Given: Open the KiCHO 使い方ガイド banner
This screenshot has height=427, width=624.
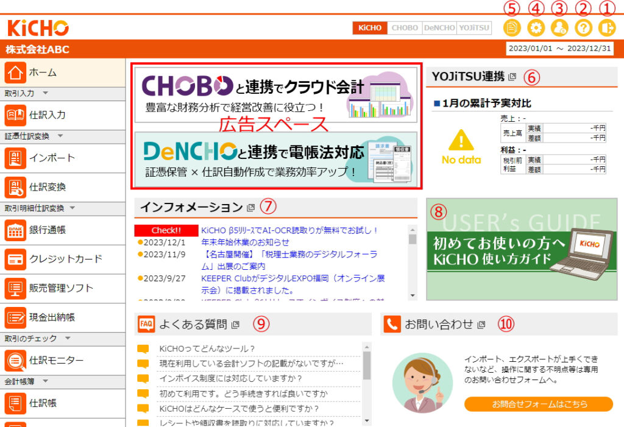Looking at the screenshot, I should pos(522,249).
